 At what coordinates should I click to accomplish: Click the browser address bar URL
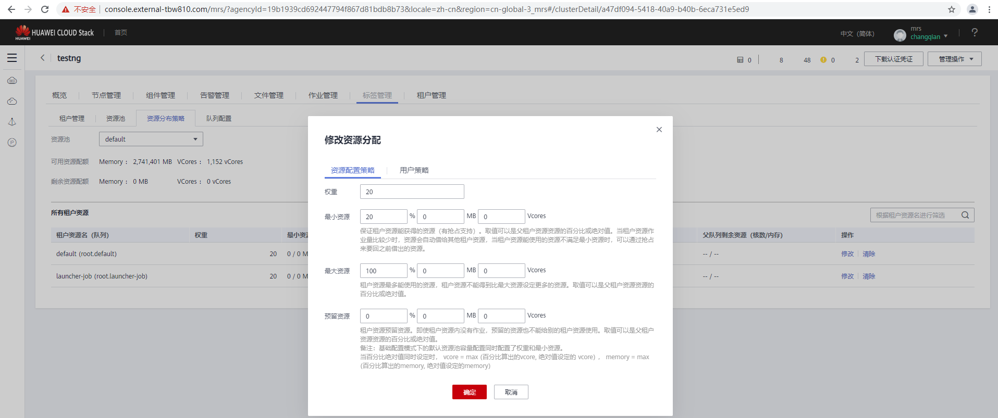tap(427, 9)
